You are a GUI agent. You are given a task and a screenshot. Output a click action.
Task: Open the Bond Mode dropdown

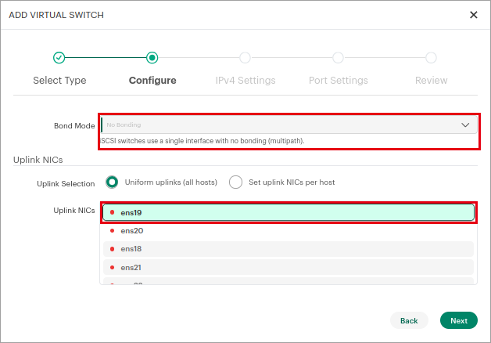289,125
